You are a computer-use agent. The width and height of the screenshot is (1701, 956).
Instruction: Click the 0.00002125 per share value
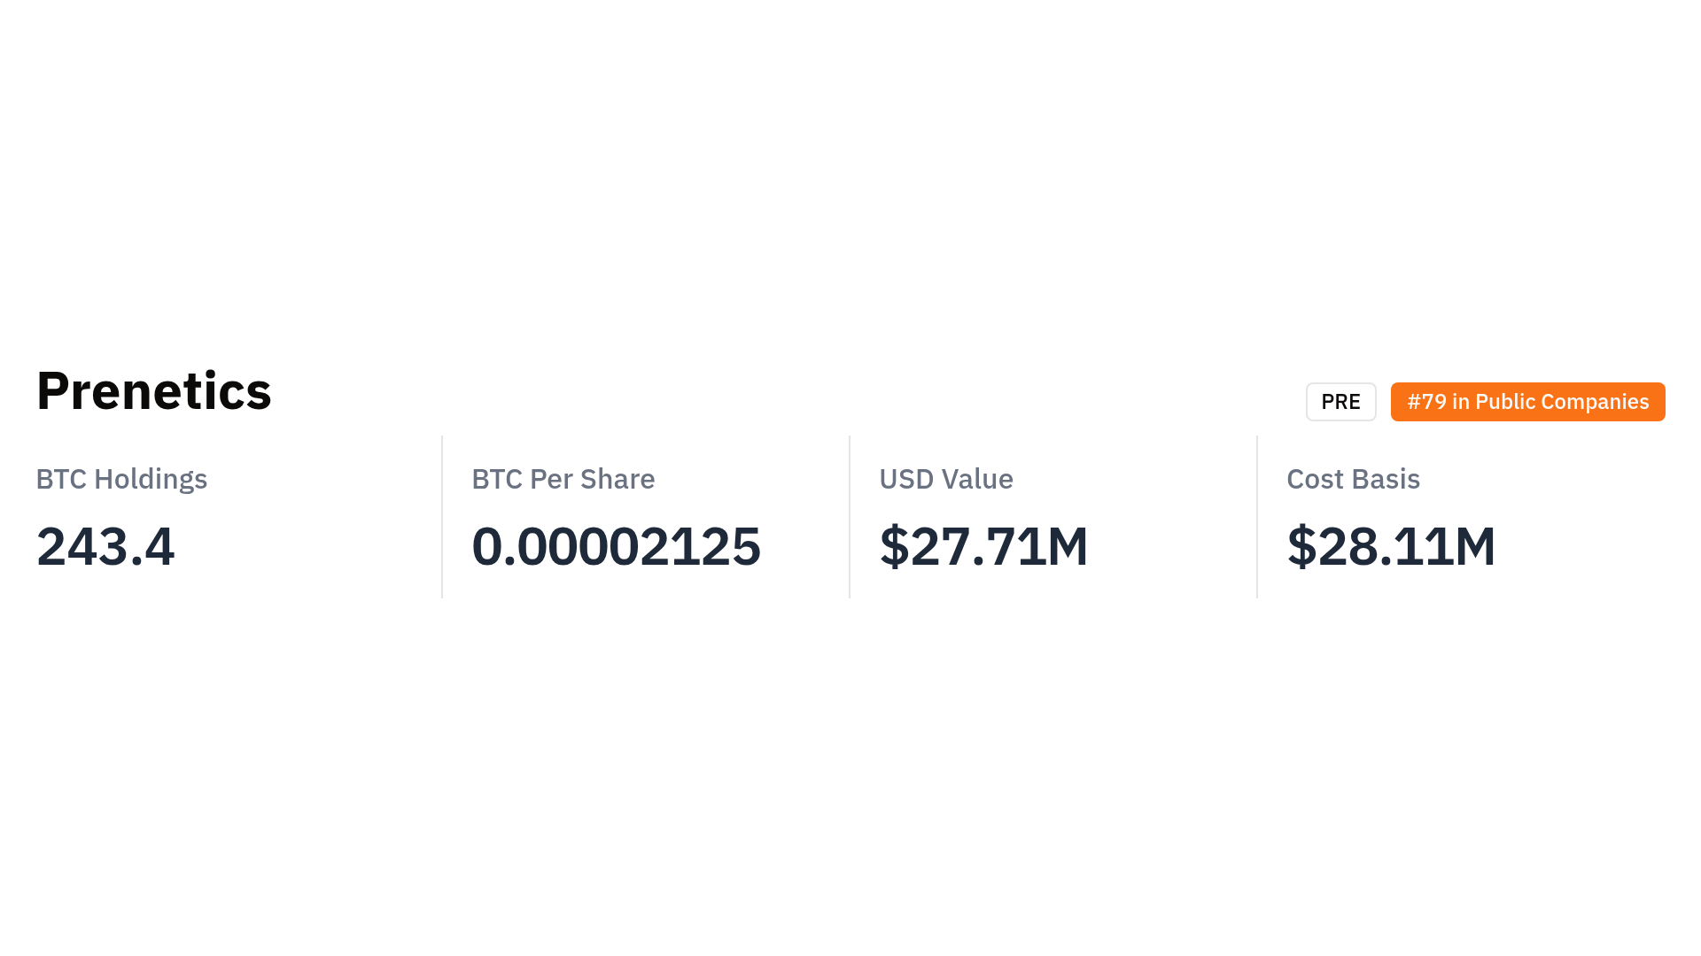pyautogui.click(x=616, y=546)
